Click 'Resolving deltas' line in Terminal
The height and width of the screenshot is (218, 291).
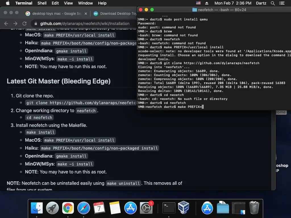click(180, 91)
